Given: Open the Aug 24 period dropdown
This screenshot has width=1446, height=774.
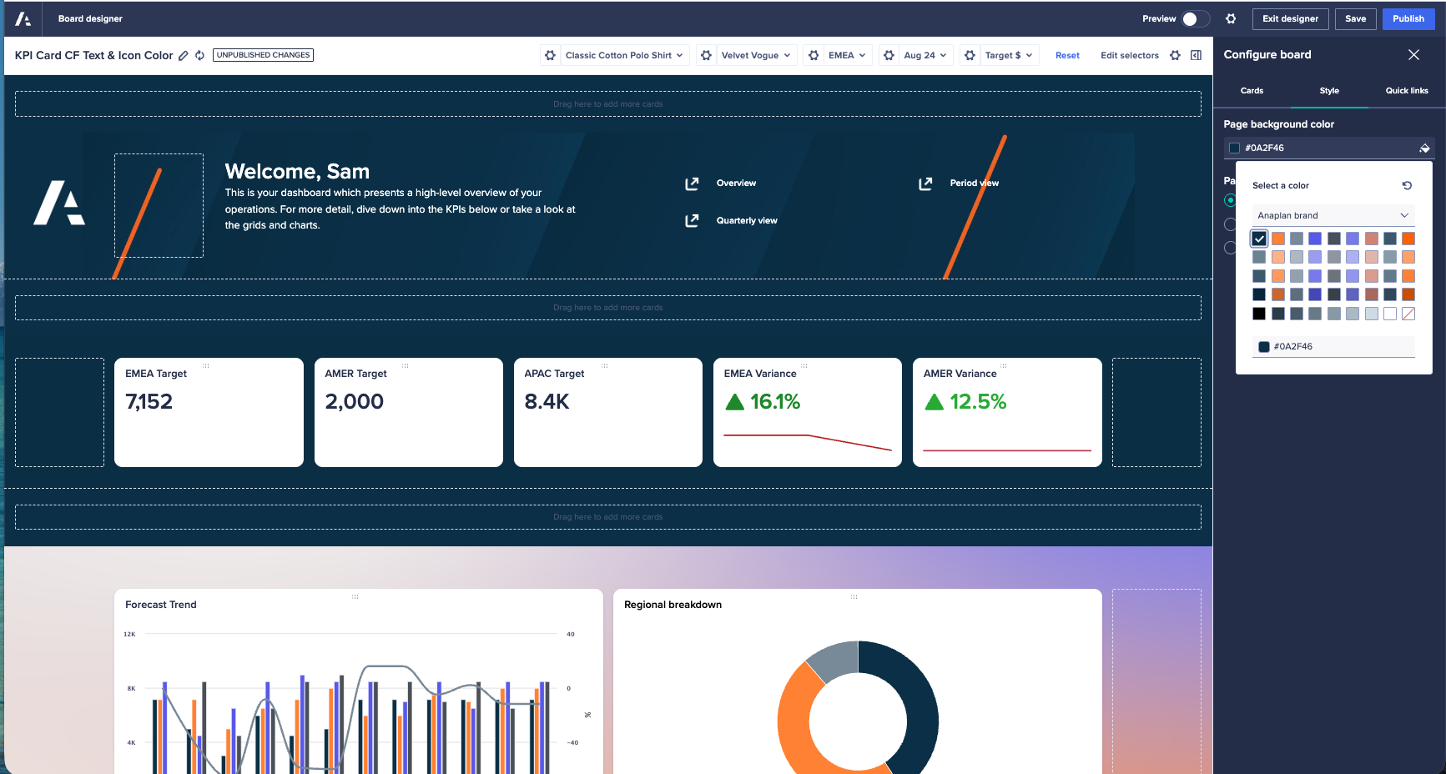Looking at the screenshot, I should tap(925, 55).
